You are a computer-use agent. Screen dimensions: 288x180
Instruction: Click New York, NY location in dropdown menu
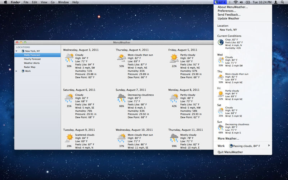pyautogui.click(x=228, y=30)
